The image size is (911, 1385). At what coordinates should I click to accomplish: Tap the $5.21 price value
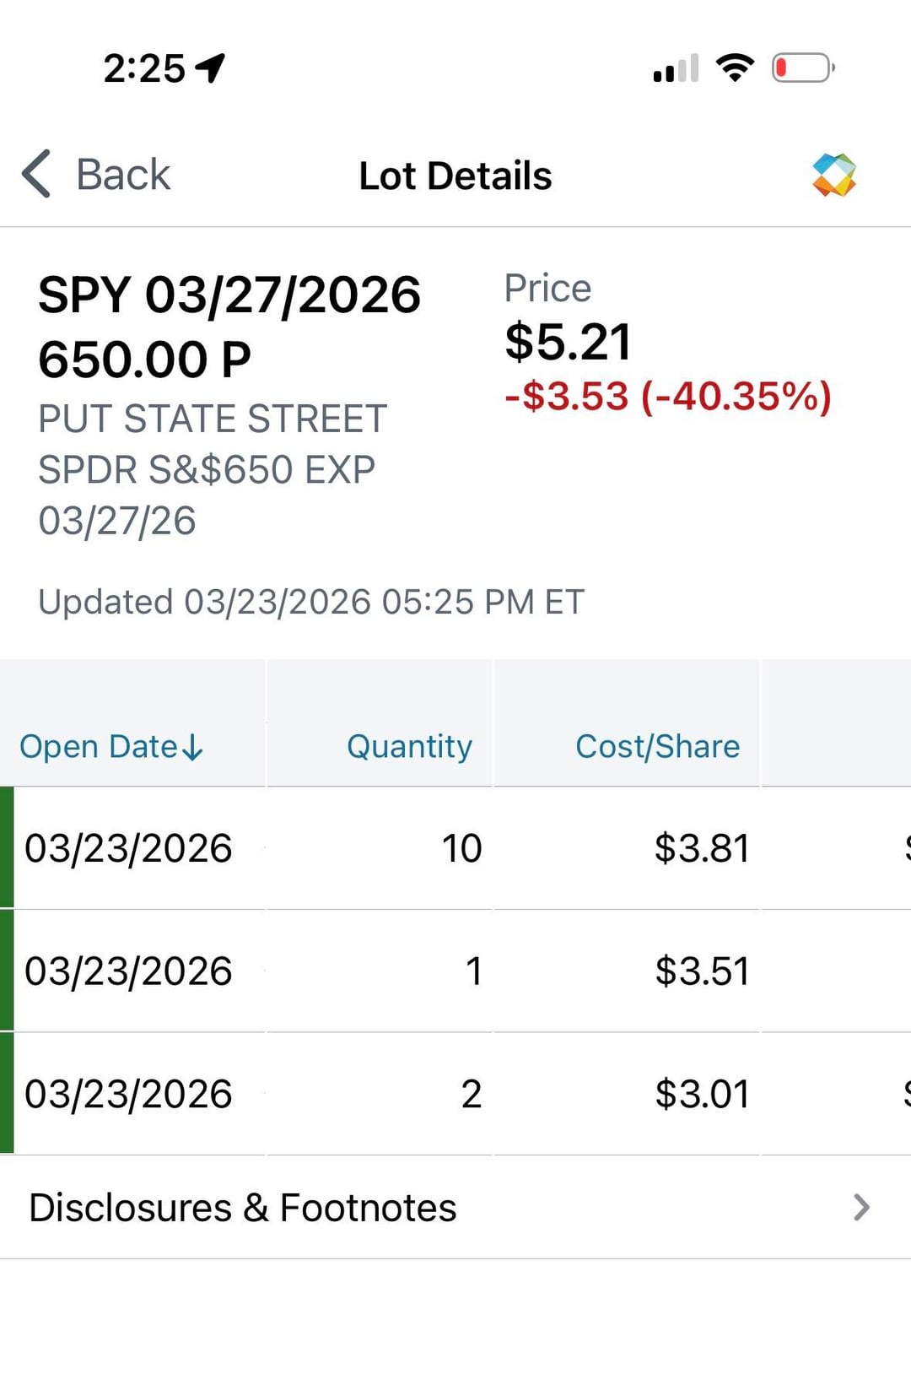tap(568, 342)
